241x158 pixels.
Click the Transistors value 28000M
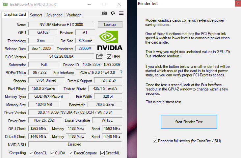point(85,49)
